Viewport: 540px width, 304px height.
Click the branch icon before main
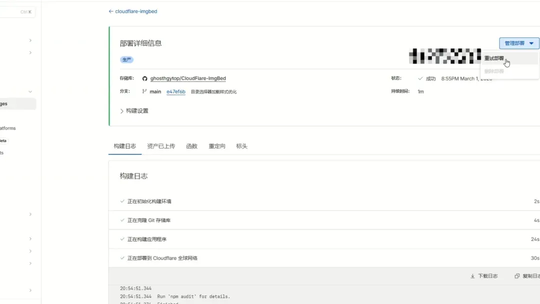pyautogui.click(x=143, y=91)
